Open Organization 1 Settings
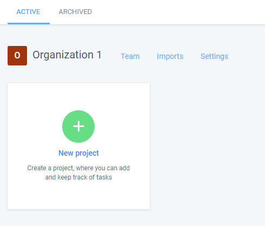This screenshot has height=226, width=265. tap(214, 56)
